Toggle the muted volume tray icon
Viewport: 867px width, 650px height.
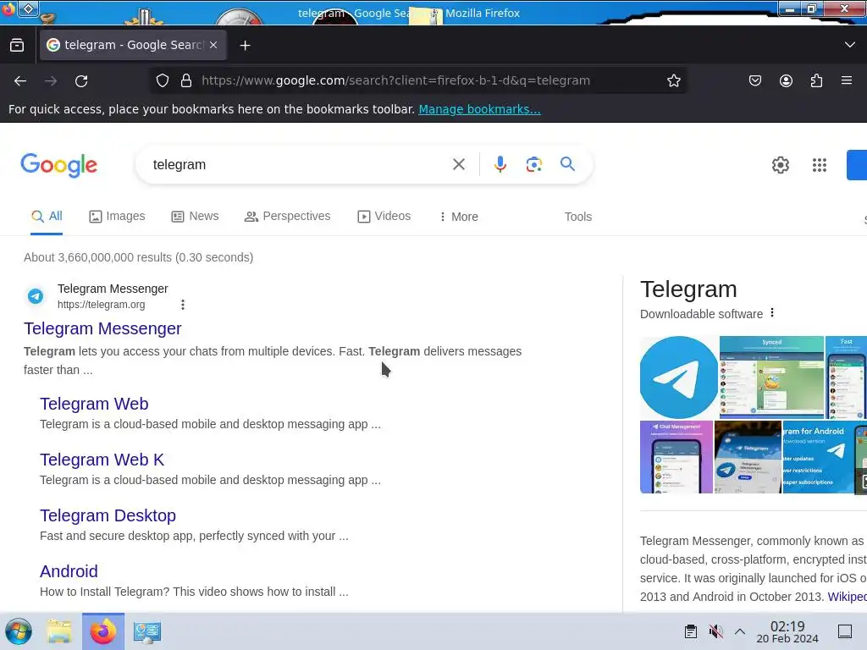pos(715,631)
